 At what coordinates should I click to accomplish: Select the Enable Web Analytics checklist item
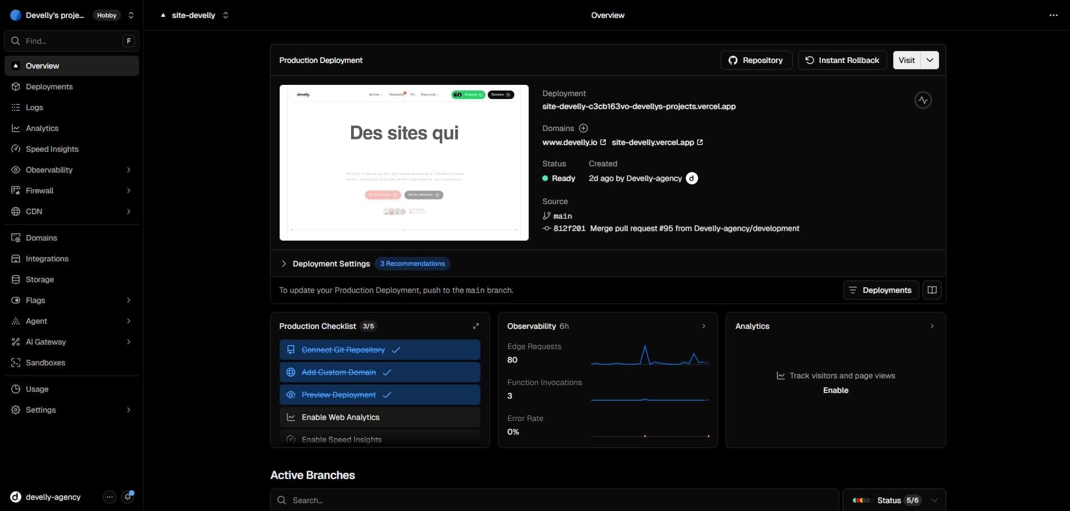click(x=380, y=417)
